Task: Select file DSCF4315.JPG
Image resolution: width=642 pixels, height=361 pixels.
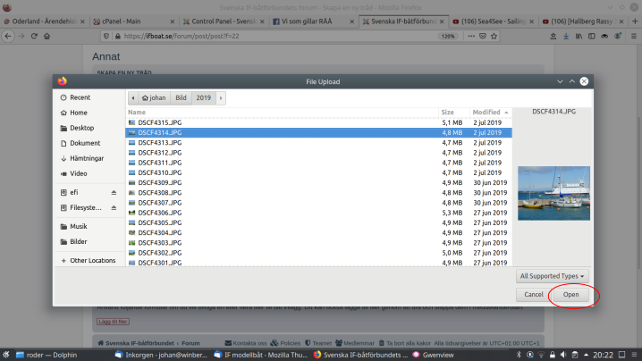Action: pos(318,122)
